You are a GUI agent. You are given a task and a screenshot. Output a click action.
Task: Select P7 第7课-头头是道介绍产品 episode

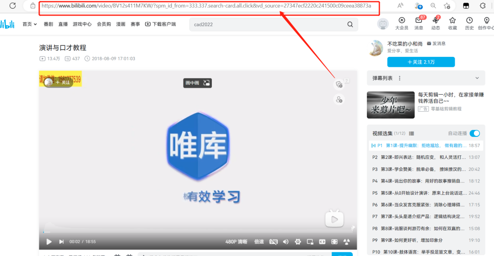pos(426,217)
